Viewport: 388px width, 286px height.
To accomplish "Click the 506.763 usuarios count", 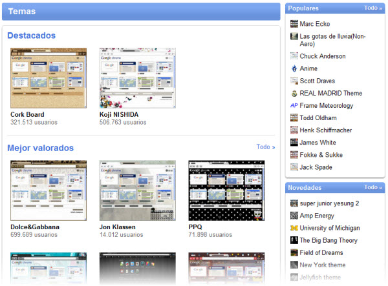I will [x=123, y=122].
